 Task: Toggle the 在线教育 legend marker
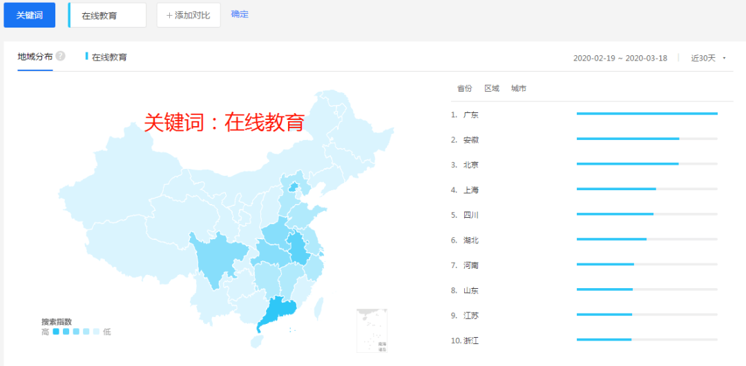coord(87,57)
